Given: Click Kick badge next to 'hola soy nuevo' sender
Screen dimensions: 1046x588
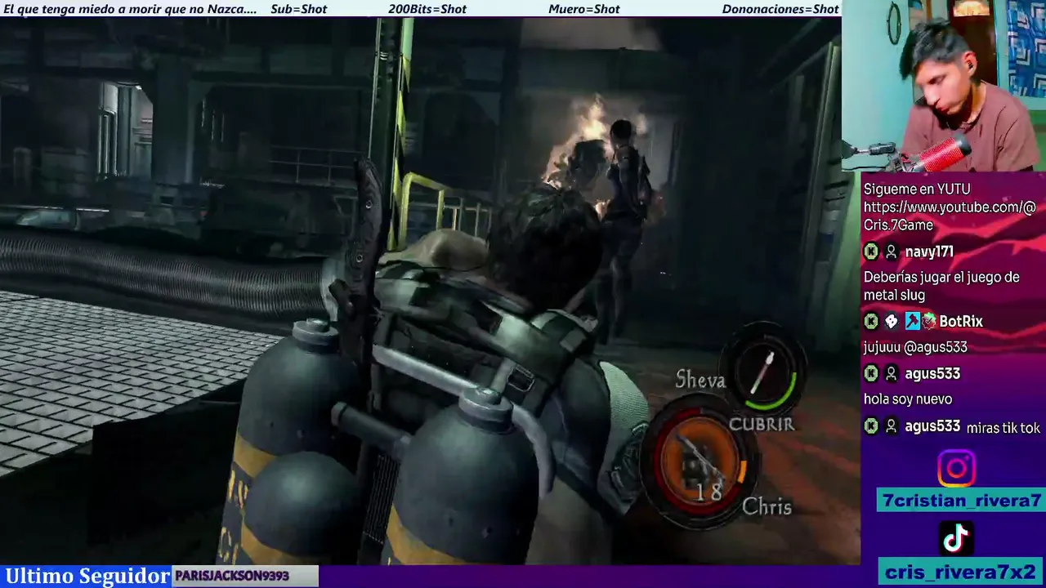Looking at the screenshot, I should click(x=871, y=373).
